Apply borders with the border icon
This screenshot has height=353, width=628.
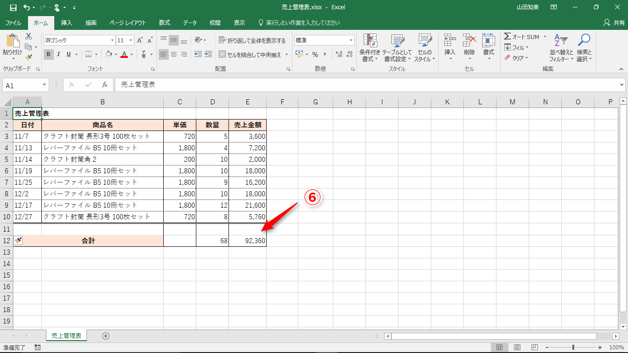click(x=89, y=54)
